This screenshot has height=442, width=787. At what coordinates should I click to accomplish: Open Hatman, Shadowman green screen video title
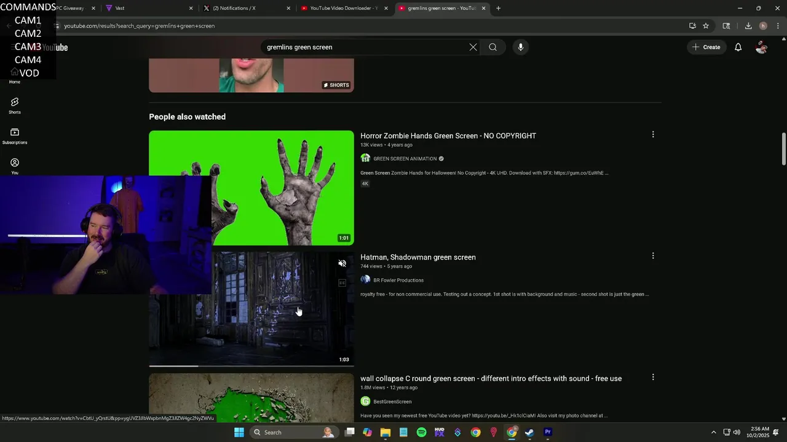pyautogui.click(x=418, y=257)
